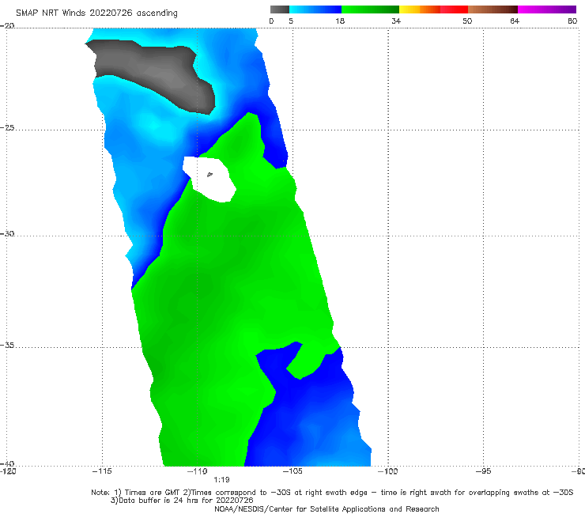Click the latitude label '-30'
The width and height of the screenshot is (585, 514).
tap(7, 233)
